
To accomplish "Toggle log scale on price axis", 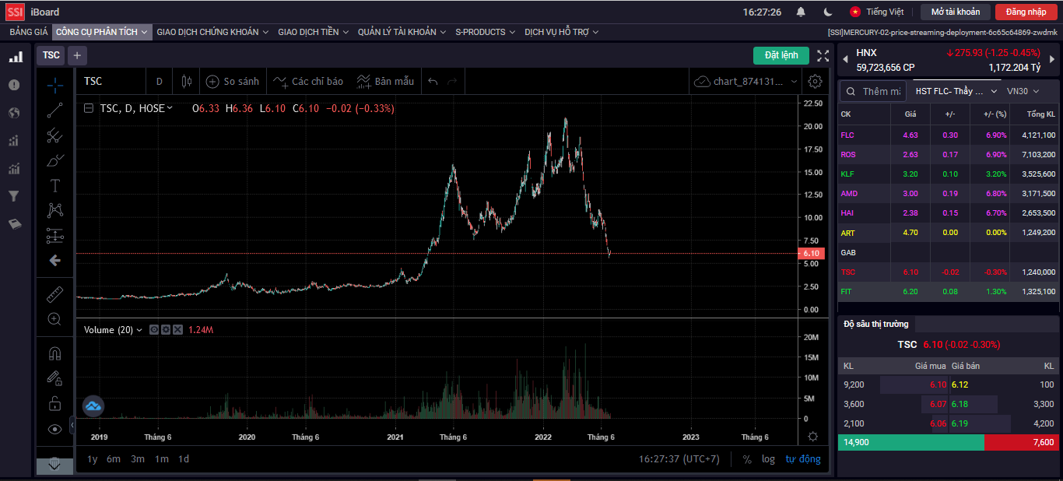I will click(768, 459).
